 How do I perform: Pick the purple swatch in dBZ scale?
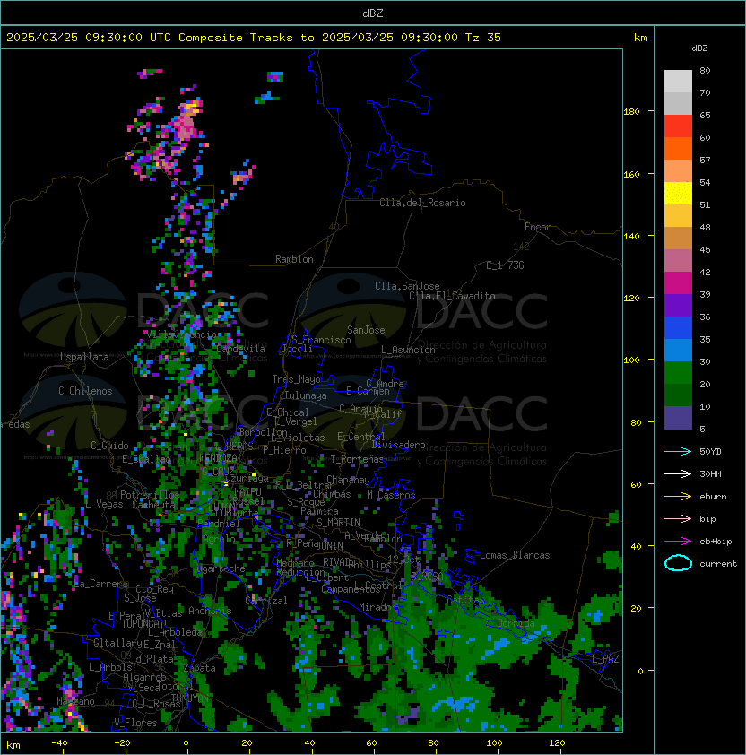tap(678, 305)
